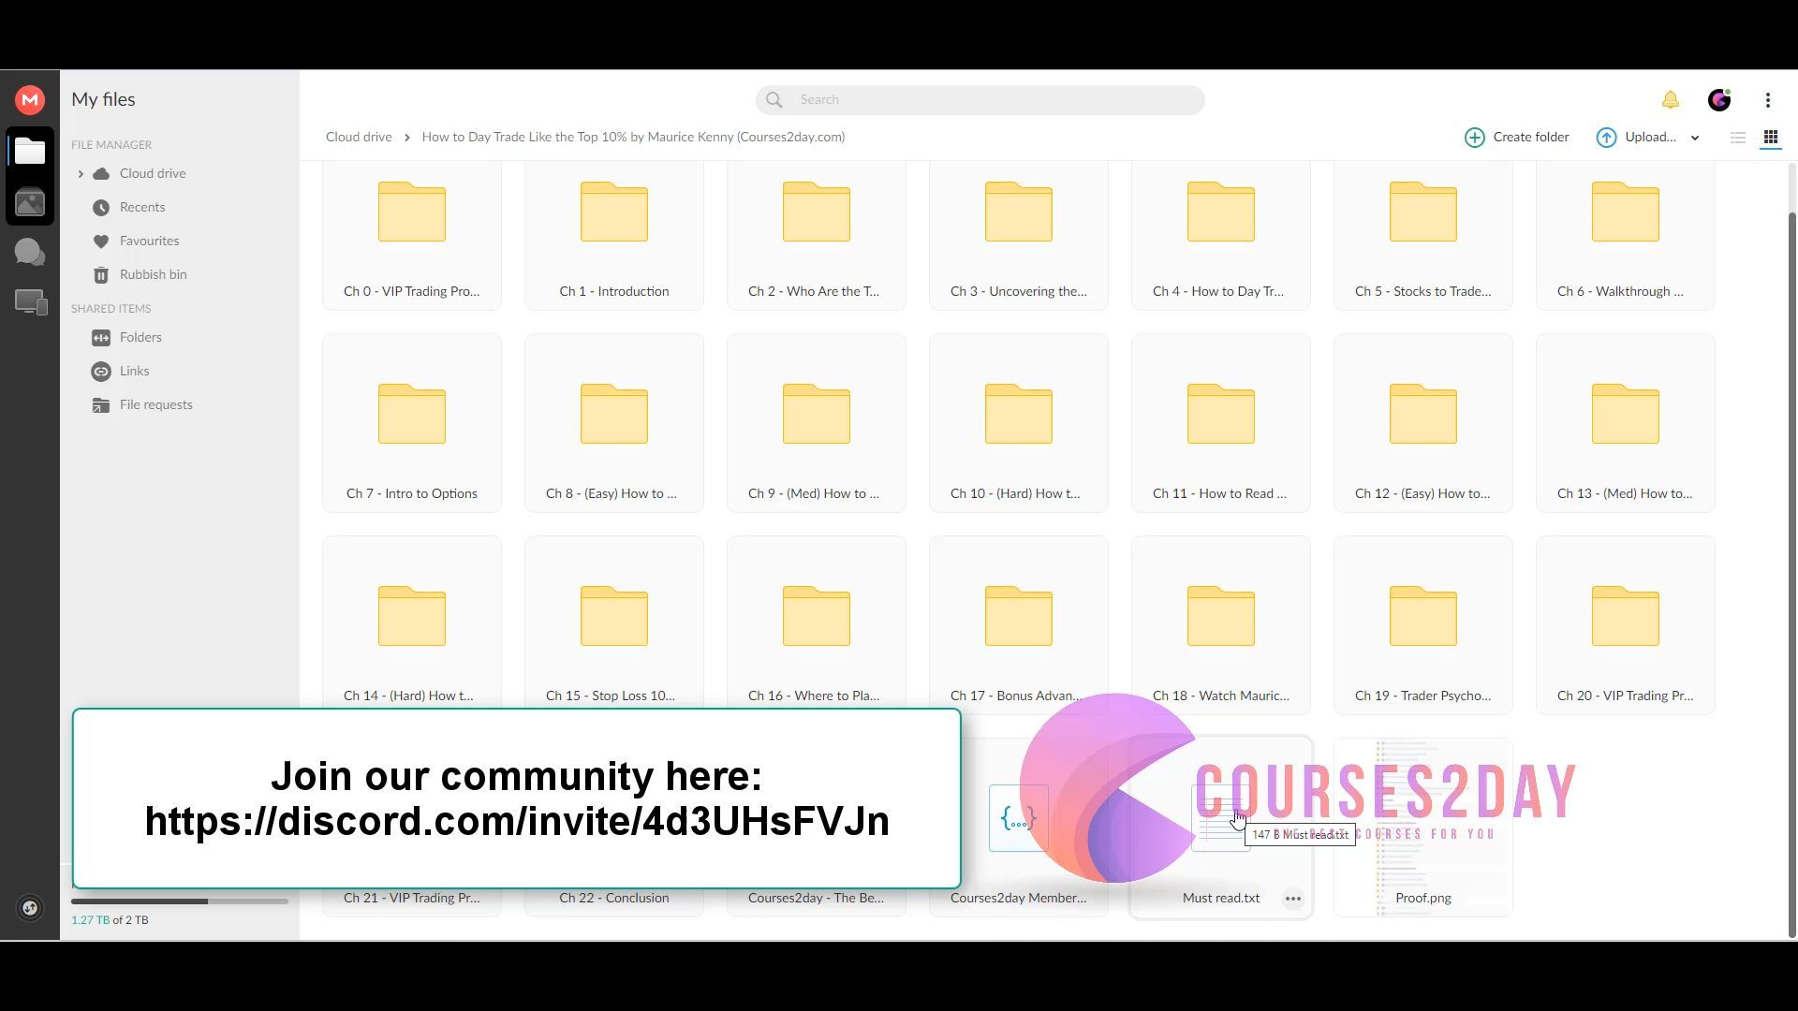The image size is (1798, 1011).
Task: Select the Ch 2 - Who Are the T folder
Action: tap(817, 235)
